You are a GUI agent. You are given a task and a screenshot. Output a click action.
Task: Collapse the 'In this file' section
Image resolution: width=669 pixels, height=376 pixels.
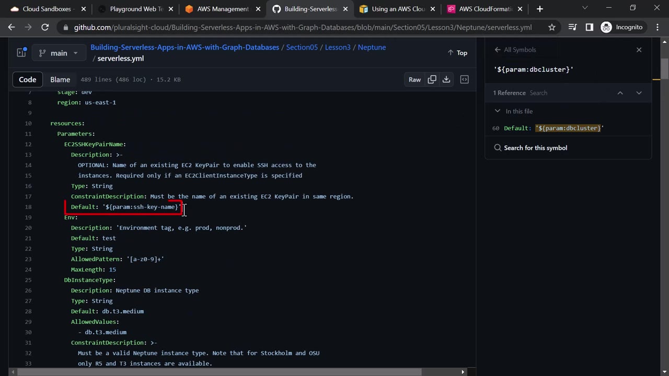(x=498, y=111)
